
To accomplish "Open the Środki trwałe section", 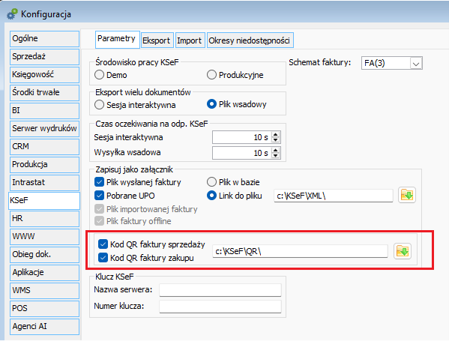I will click(x=44, y=92).
